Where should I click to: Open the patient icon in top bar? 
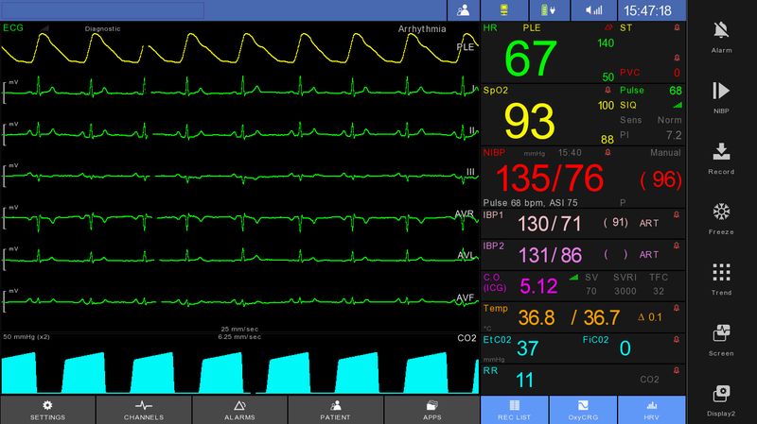tap(463, 10)
